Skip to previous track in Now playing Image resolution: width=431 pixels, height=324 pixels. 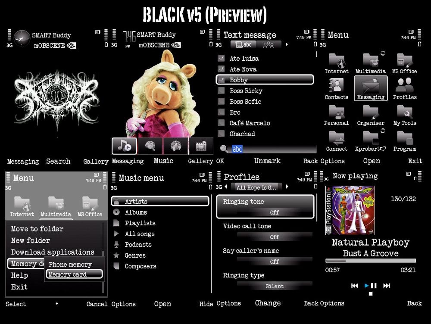tap(355, 286)
